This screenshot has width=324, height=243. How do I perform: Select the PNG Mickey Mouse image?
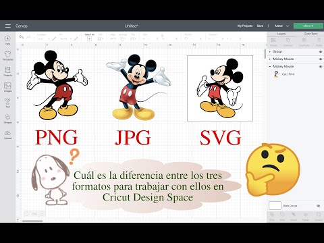(x=57, y=85)
